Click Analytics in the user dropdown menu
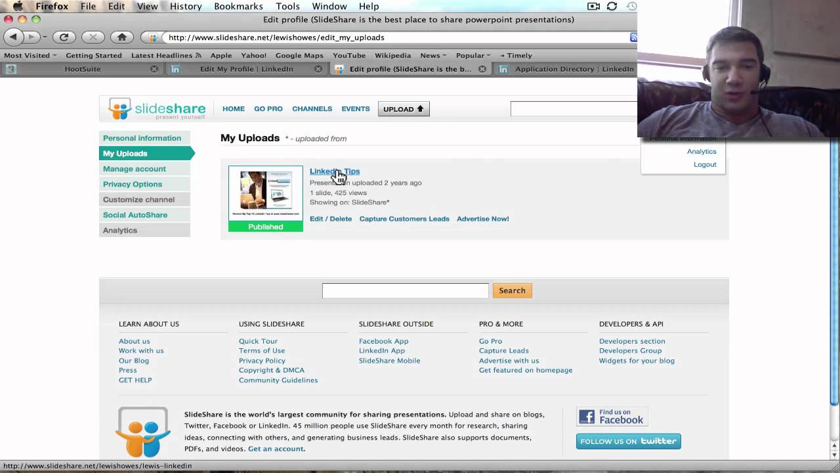 [x=702, y=151]
